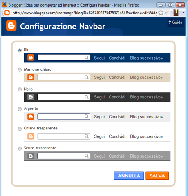This screenshot has height=196, width=188.
Task: Click Condividi in the Nero preview
Action: tap(117, 97)
